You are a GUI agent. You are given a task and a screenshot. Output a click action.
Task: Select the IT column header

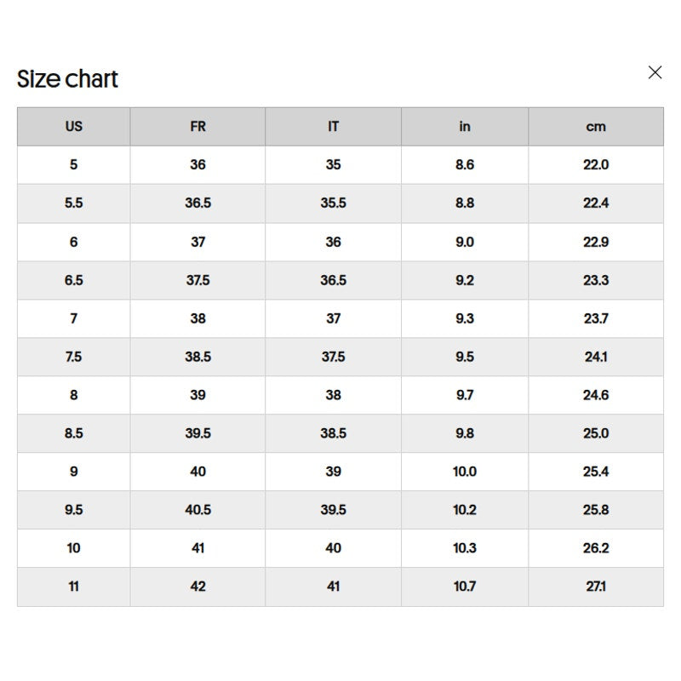coord(333,126)
